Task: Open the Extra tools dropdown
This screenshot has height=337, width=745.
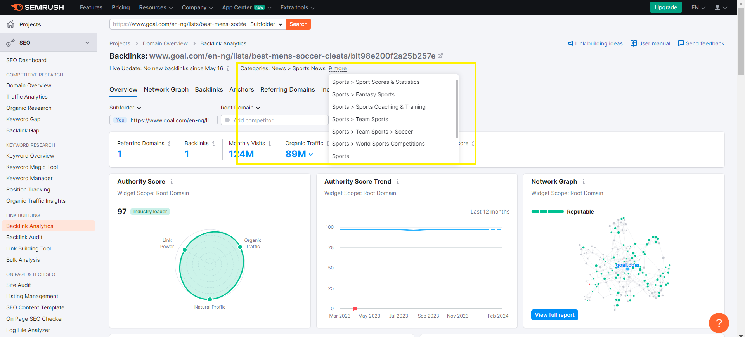Action: (x=298, y=7)
